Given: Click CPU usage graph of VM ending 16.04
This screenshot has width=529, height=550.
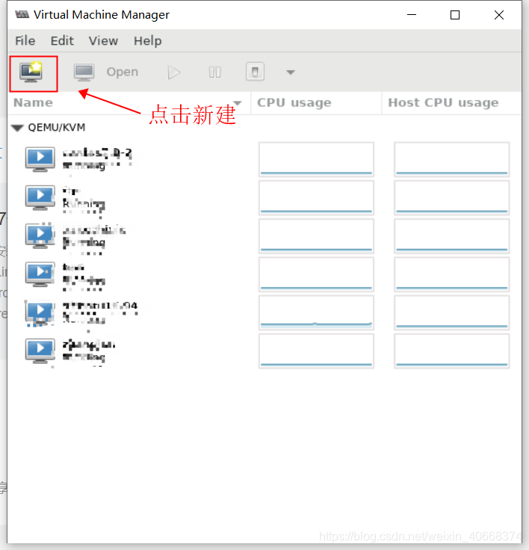Looking at the screenshot, I should (316, 312).
